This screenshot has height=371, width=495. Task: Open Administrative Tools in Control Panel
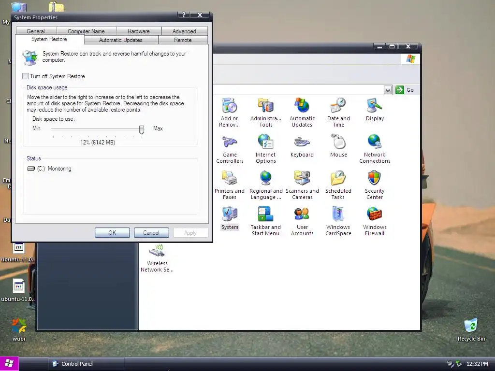pos(266,112)
